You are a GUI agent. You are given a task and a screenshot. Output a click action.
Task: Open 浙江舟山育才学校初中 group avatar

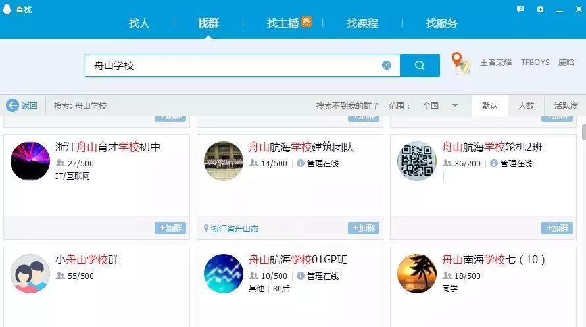click(30, 161)
